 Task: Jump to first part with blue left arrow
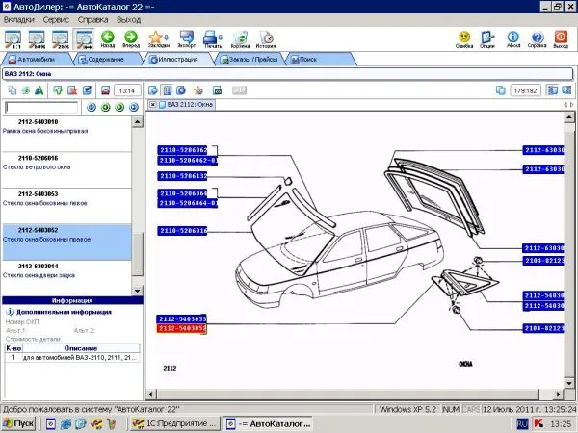[x=92, y=107]
